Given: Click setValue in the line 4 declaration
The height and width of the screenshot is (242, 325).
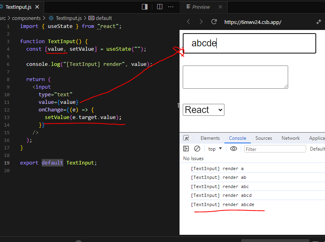Looking at the screenshot, I should (x=82, y=49).
